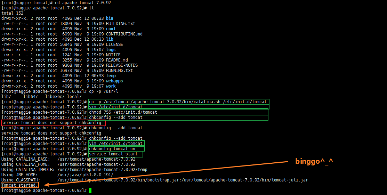
Task: Select the 'total 152' output line
Action: 12,13
